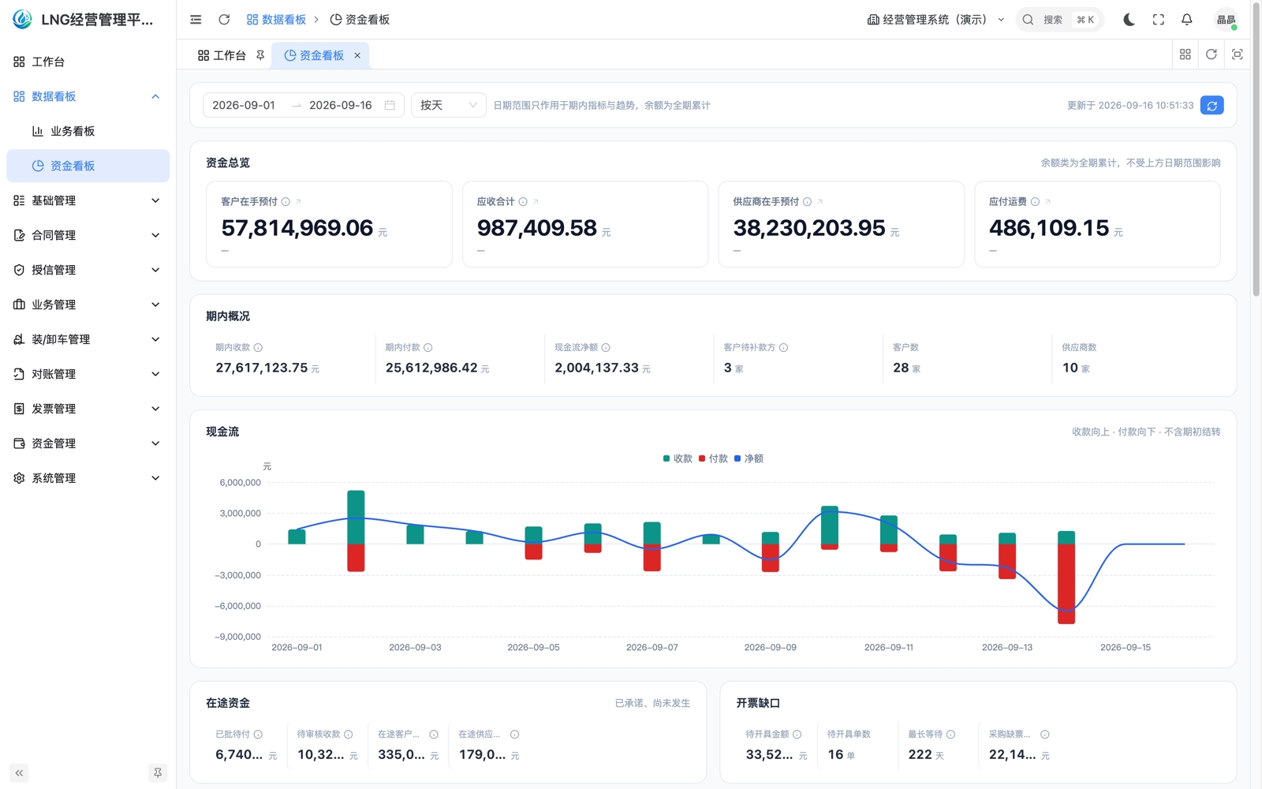
Task: Click the blue refresh data button
Action: [1212, 105]
